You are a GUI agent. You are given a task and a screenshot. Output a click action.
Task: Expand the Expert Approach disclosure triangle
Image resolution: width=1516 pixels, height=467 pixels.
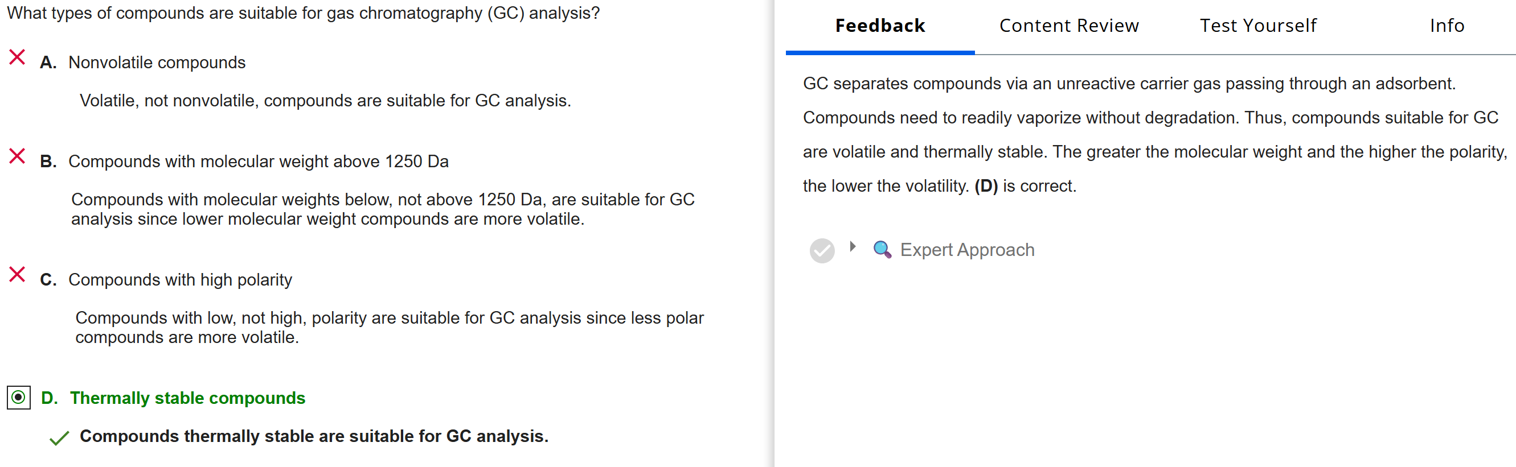[852, 247]
